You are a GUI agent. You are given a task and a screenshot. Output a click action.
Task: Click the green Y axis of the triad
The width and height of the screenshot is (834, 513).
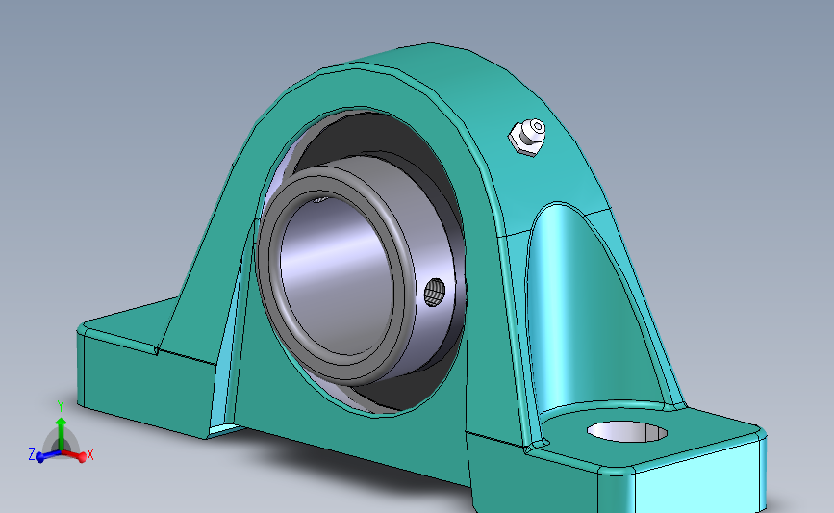[x=61, y=427]
